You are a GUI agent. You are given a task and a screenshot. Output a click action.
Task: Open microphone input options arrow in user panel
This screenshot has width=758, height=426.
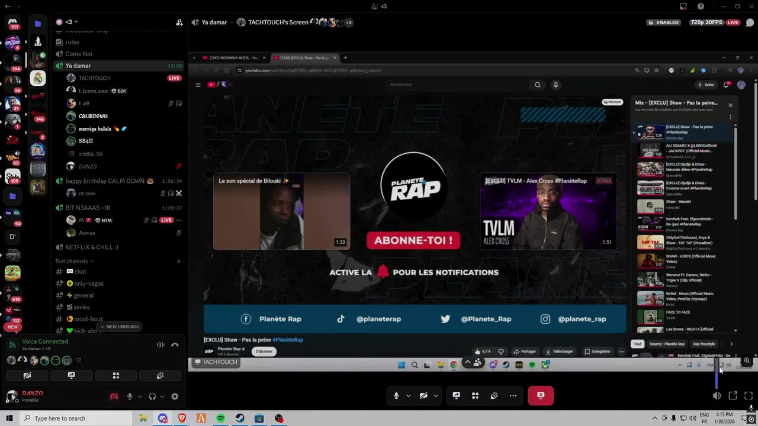(x=140, y=396)
